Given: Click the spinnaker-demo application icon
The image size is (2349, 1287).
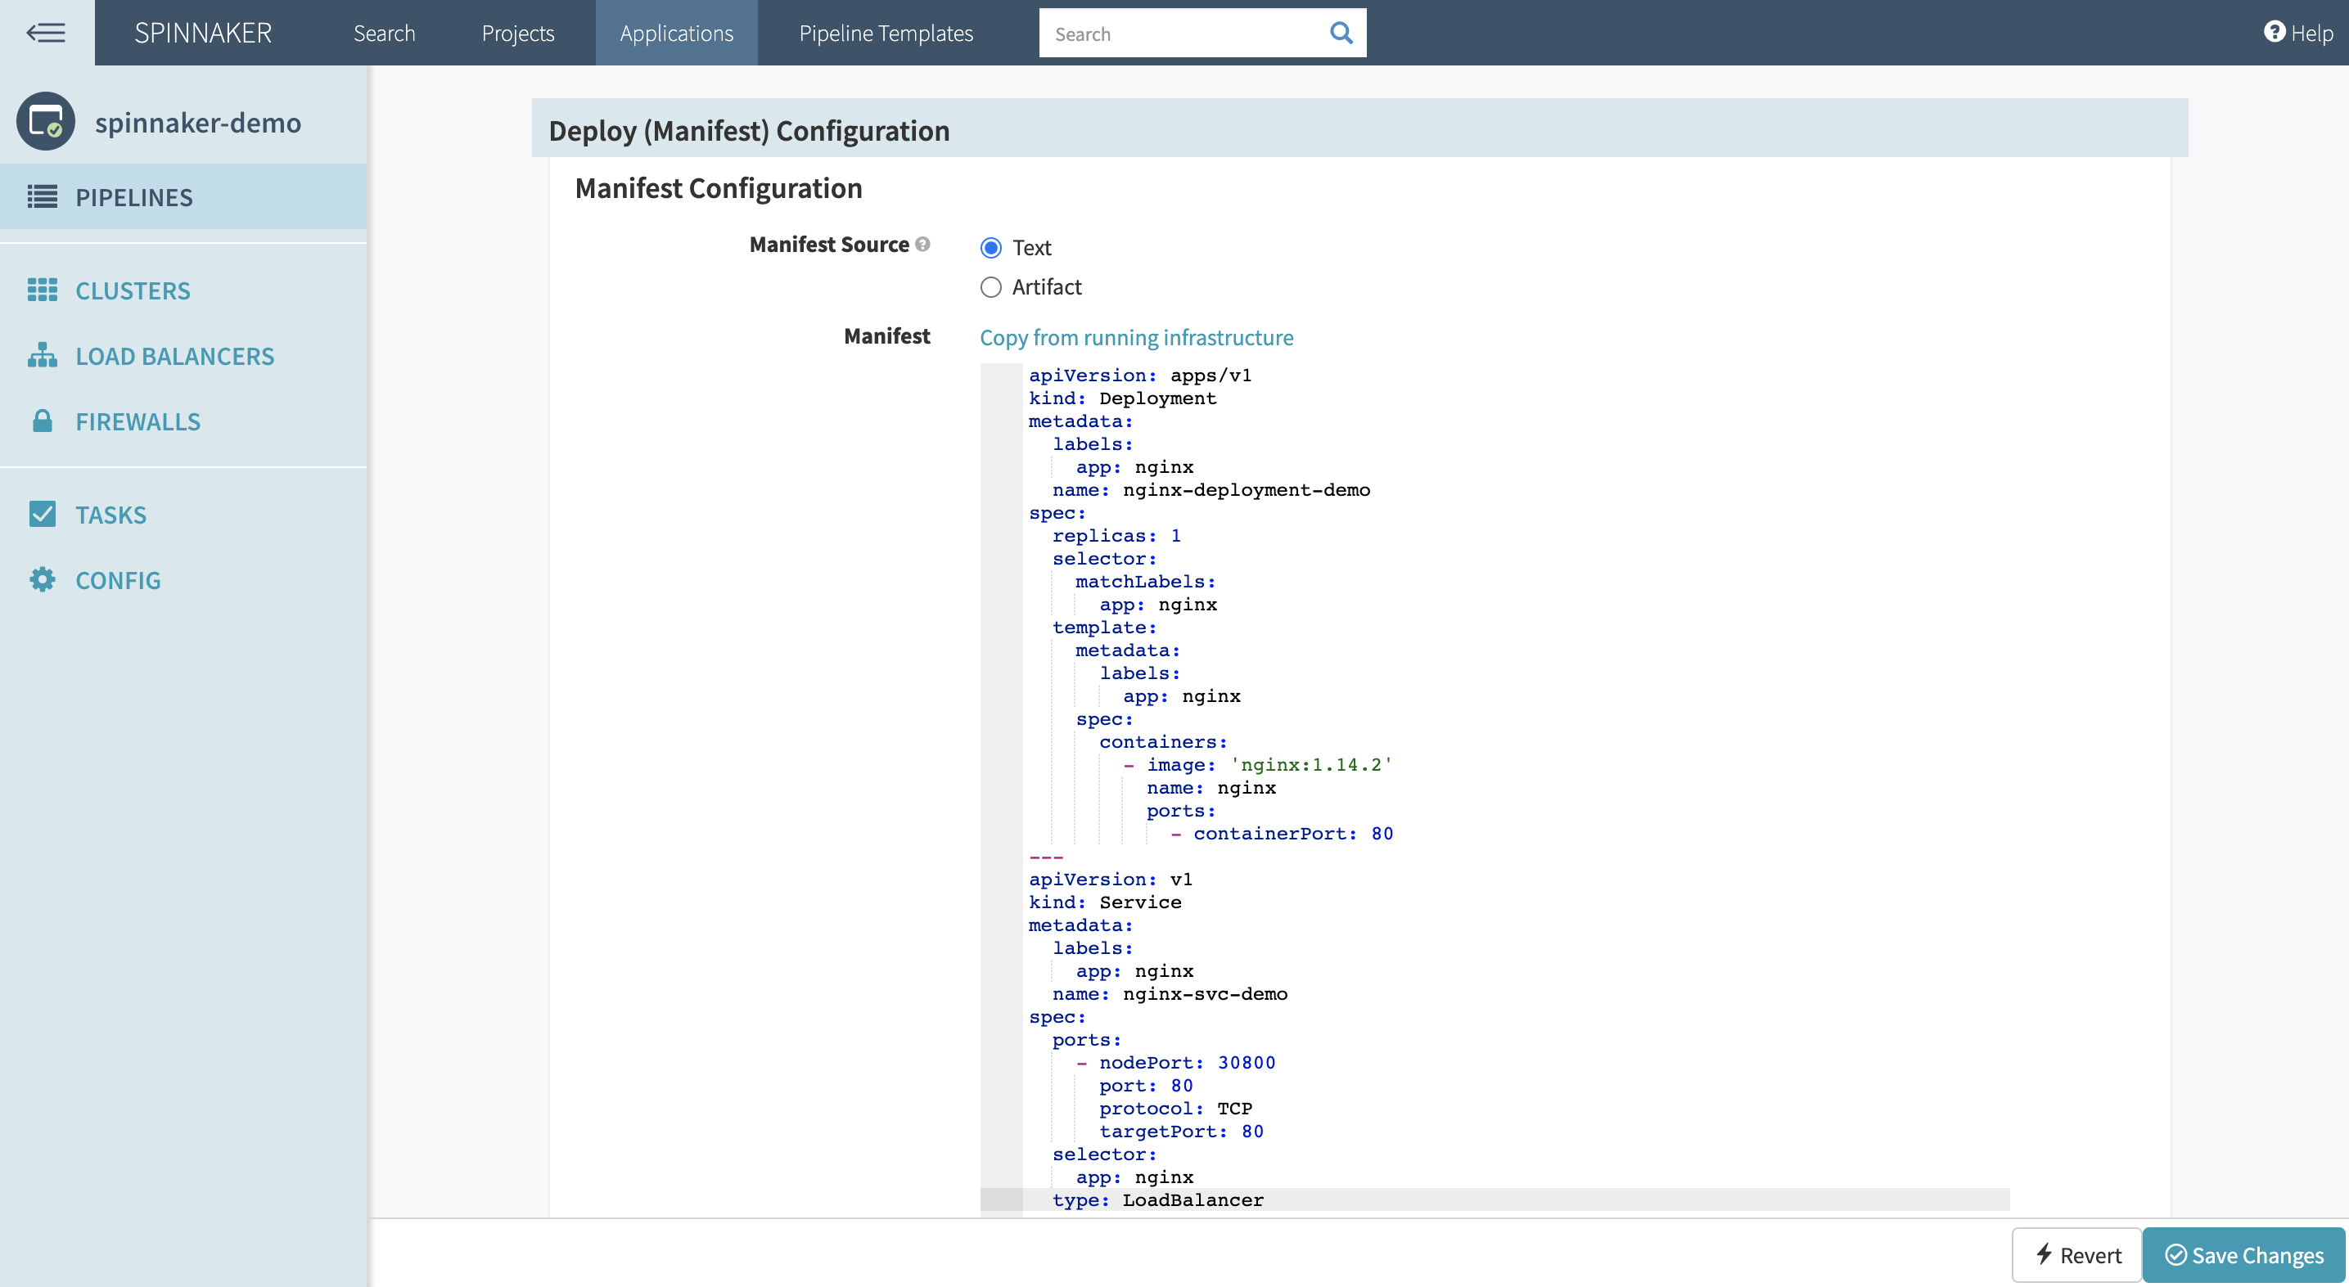Looking at the screenshot, I should click(46, 121).
